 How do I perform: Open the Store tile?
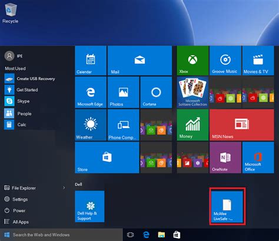point(107,158)
